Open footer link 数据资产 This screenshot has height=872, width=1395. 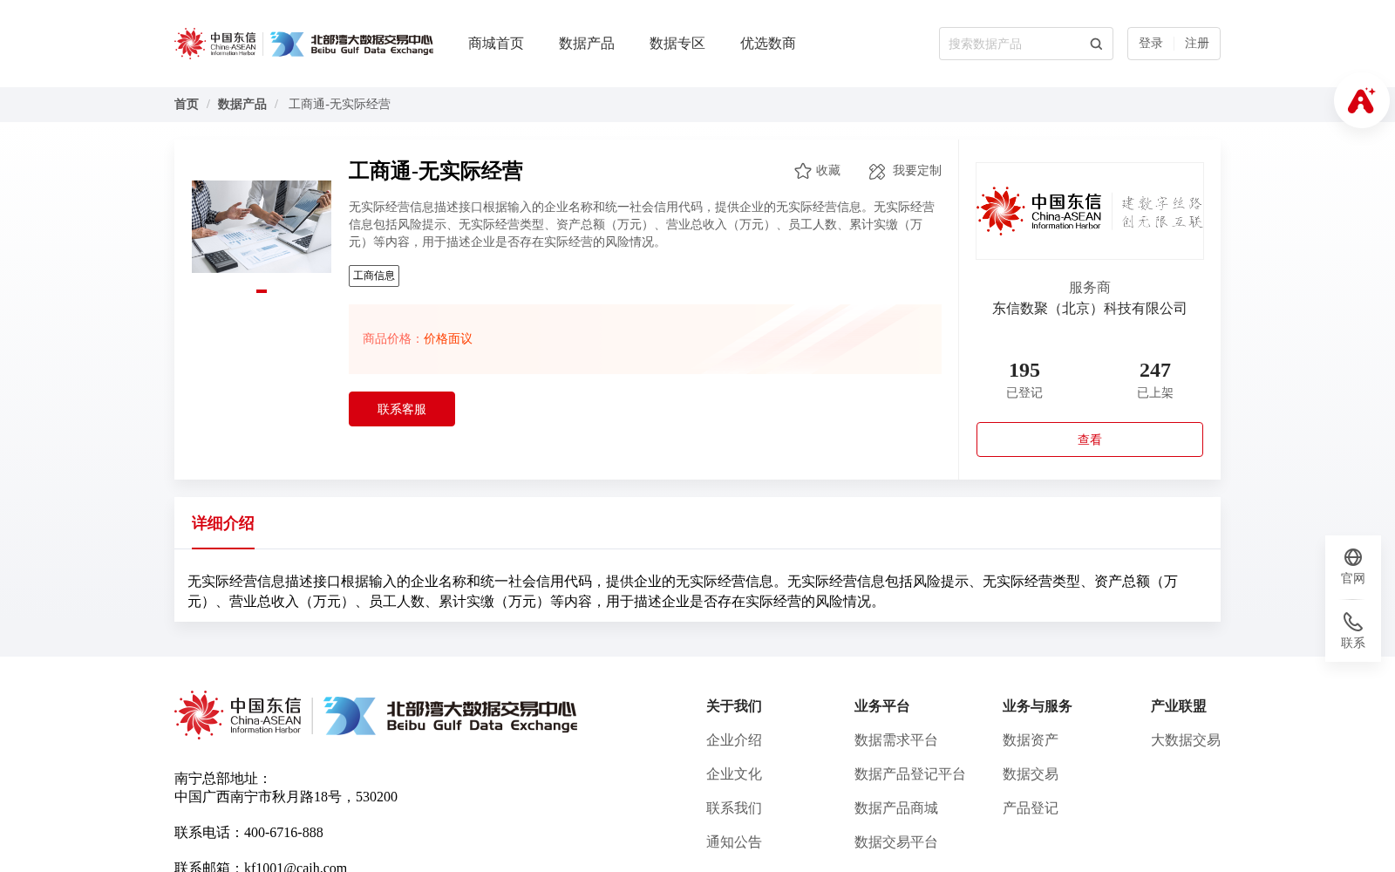(x=1031, y=740)
